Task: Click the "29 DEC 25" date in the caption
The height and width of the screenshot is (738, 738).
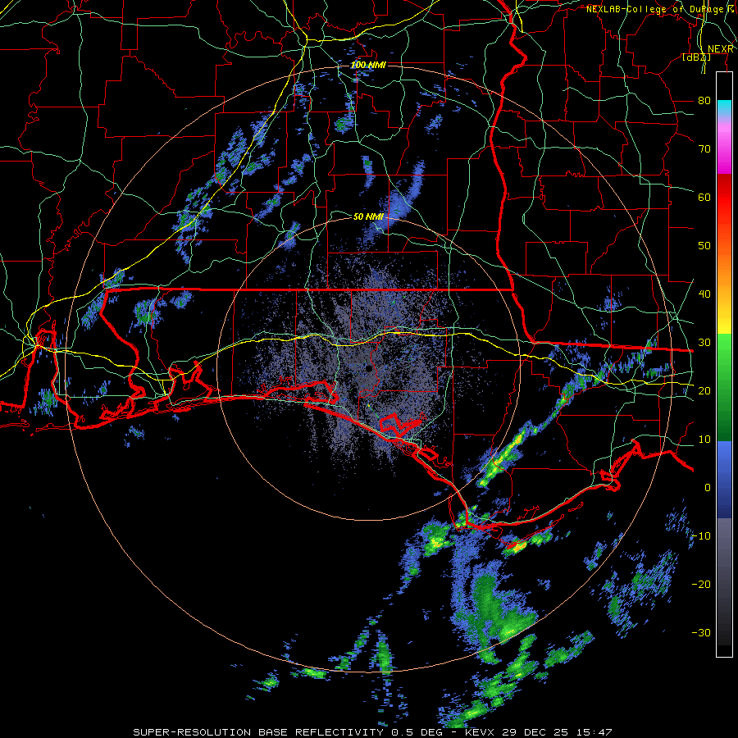Action: (535, 732)
